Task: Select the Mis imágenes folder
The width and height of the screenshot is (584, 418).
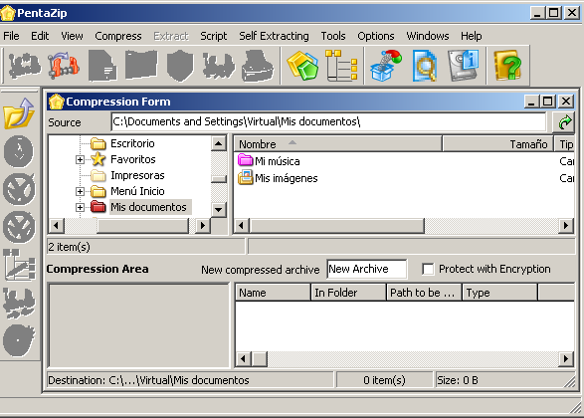Action: (x=278, y=178)
